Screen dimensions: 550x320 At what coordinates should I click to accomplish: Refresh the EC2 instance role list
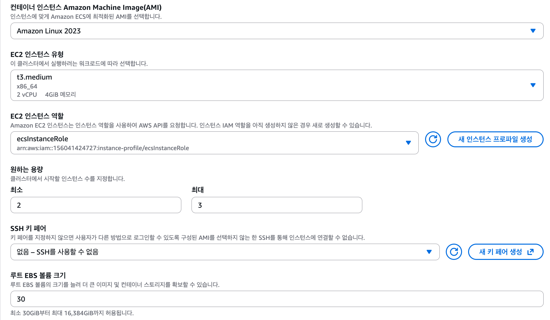coord(433,139)
